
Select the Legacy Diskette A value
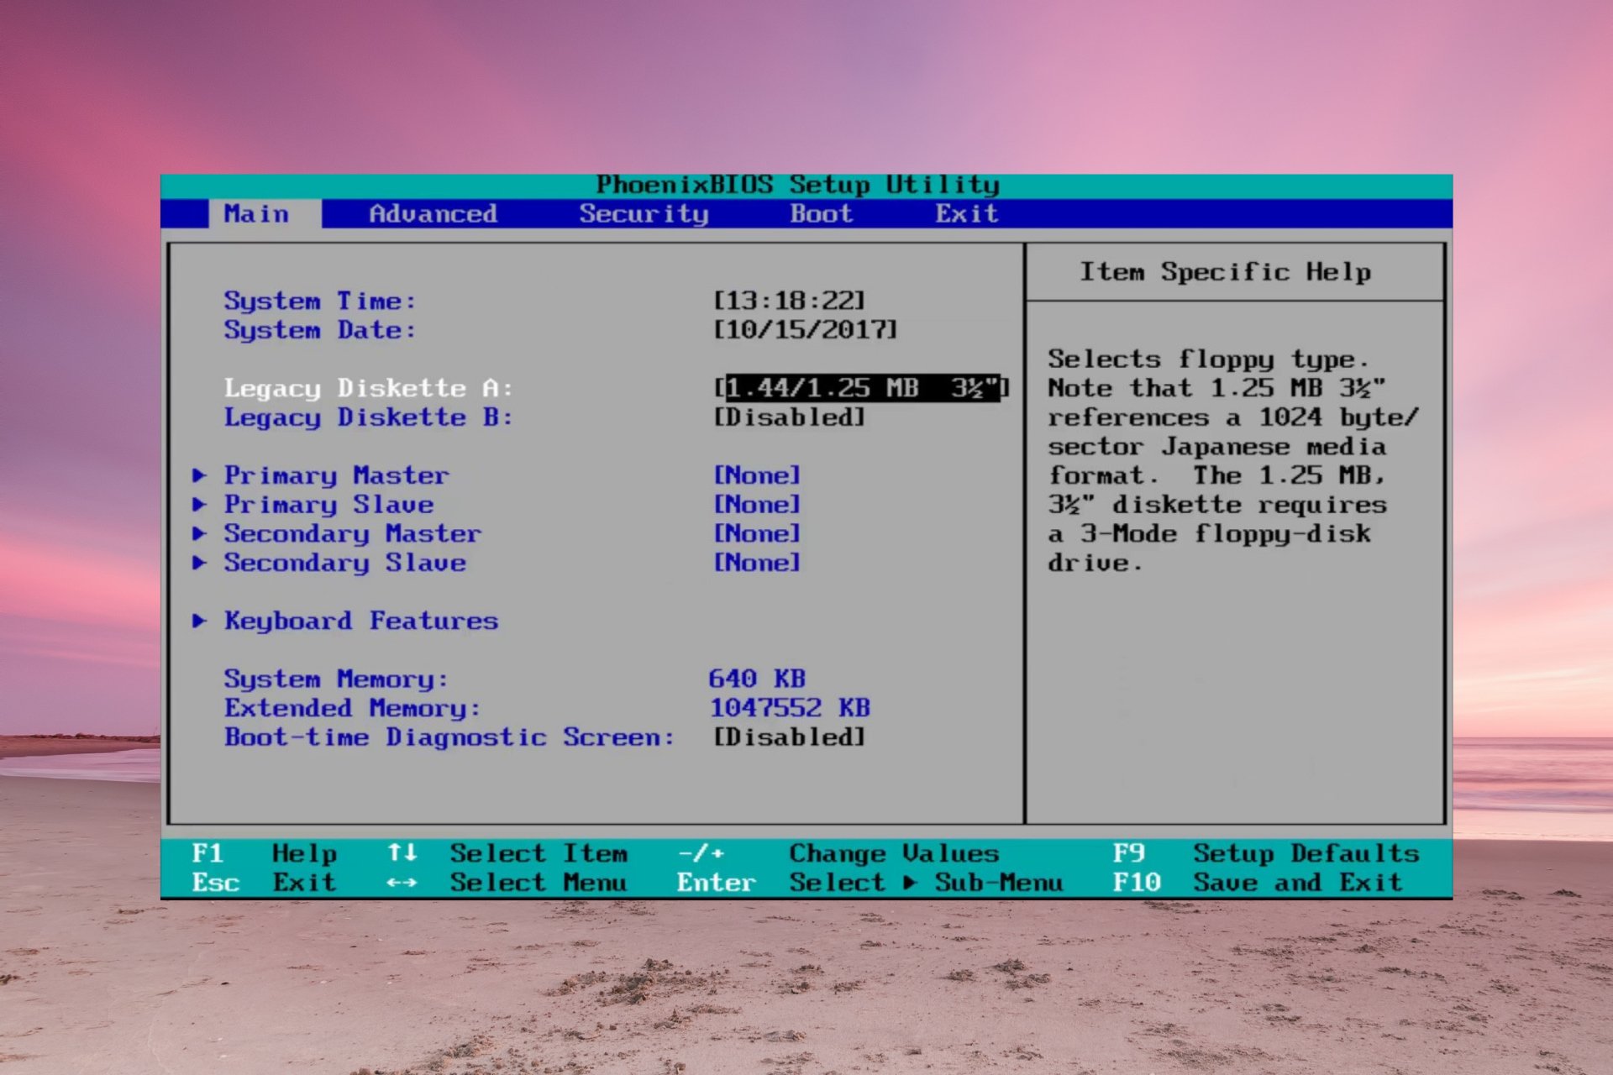(861, 388)
